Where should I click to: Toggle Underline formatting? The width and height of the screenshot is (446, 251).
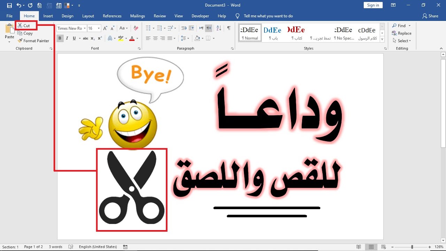(x=74, y=38)
